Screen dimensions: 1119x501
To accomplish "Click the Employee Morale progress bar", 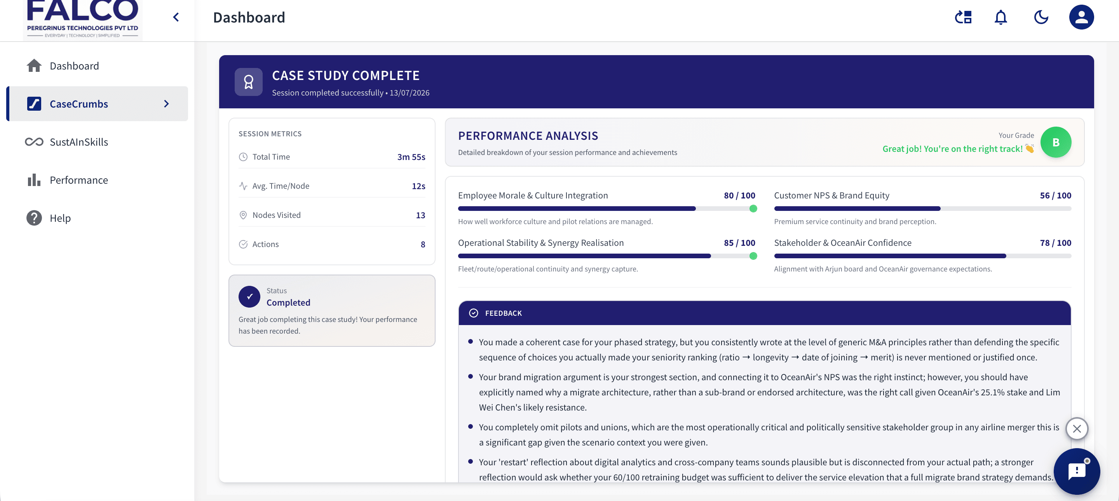I will click(x=607, y=209).
